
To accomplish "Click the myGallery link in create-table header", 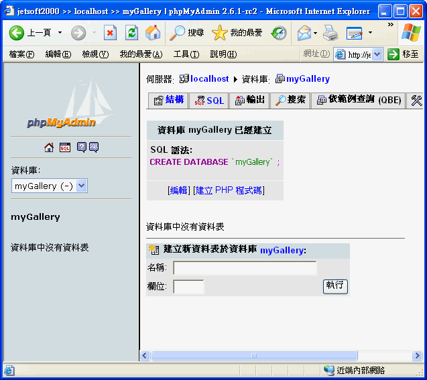I will 282,250.
